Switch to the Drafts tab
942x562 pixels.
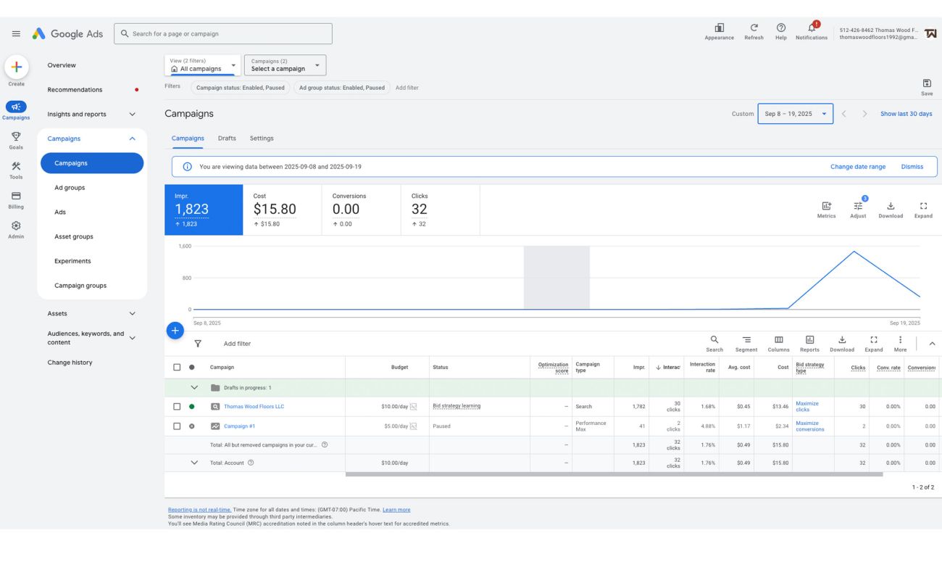pyautogui.click(x=227, y=139)
